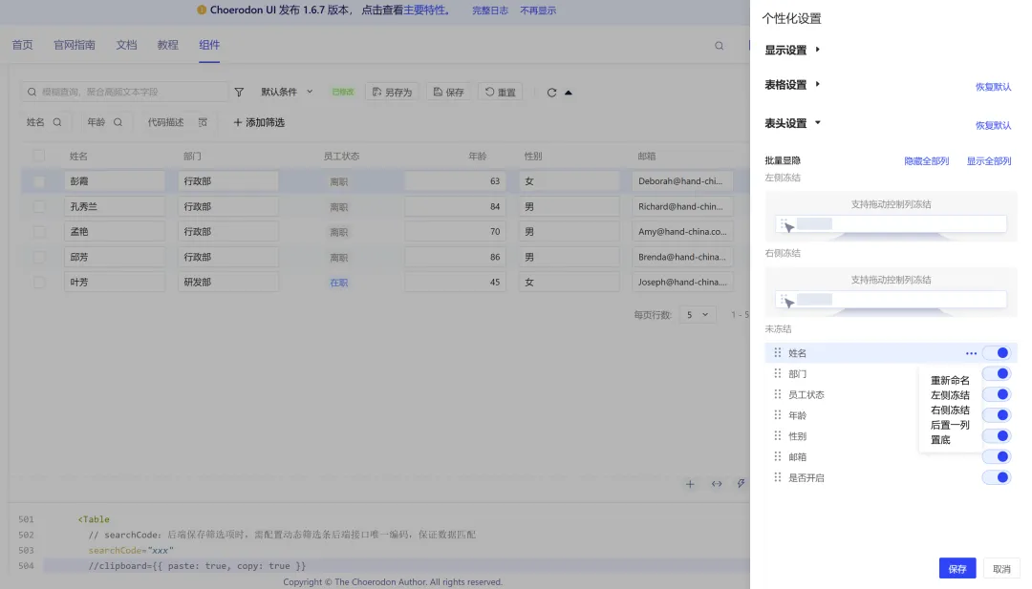The height and width of the screenshot is (589, 1032).
Task: Toggle visibility switch for 员工状态 column
Action: pos(996,394)
